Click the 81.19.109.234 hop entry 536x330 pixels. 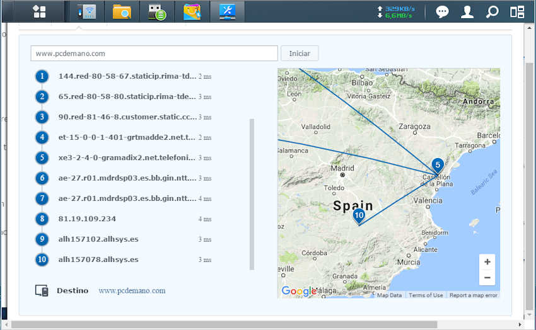click(87, 219)
